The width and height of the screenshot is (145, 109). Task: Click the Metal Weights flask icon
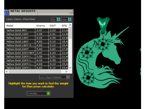coord(7,12)
